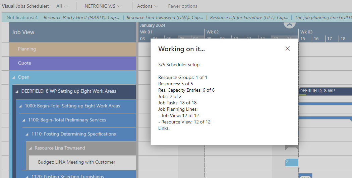Open the NETRONIC VJS menu
This screenshot has width=352, height=178.
(103, 6)
